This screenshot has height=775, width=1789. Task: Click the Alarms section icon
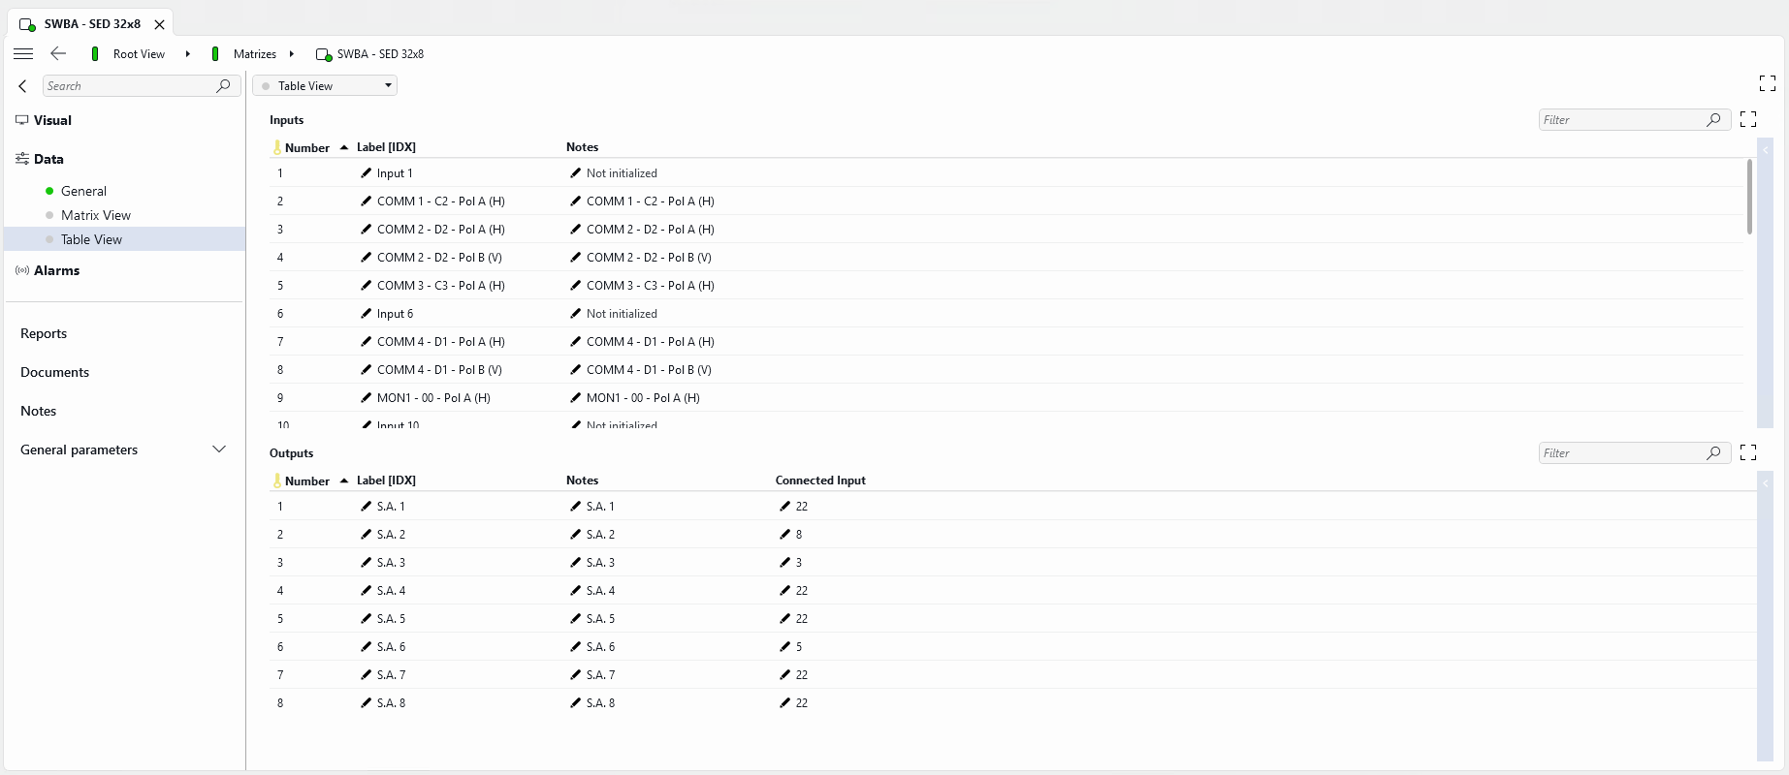coord(21,270)
